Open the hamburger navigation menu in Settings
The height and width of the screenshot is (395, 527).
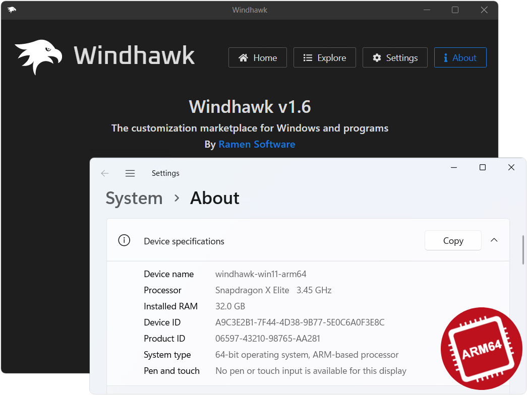pyautogui.click(x=130, y=173)
